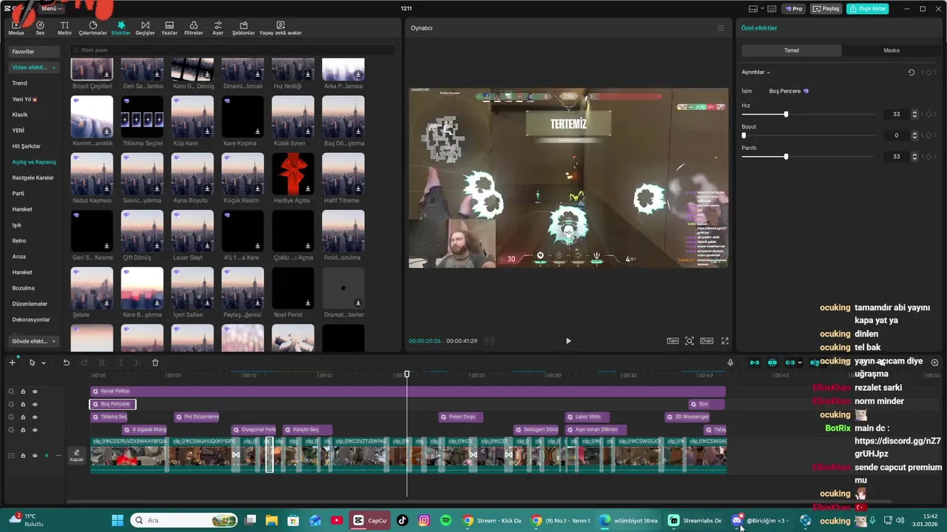Reset effect details with reset icon

pos(911,72)
